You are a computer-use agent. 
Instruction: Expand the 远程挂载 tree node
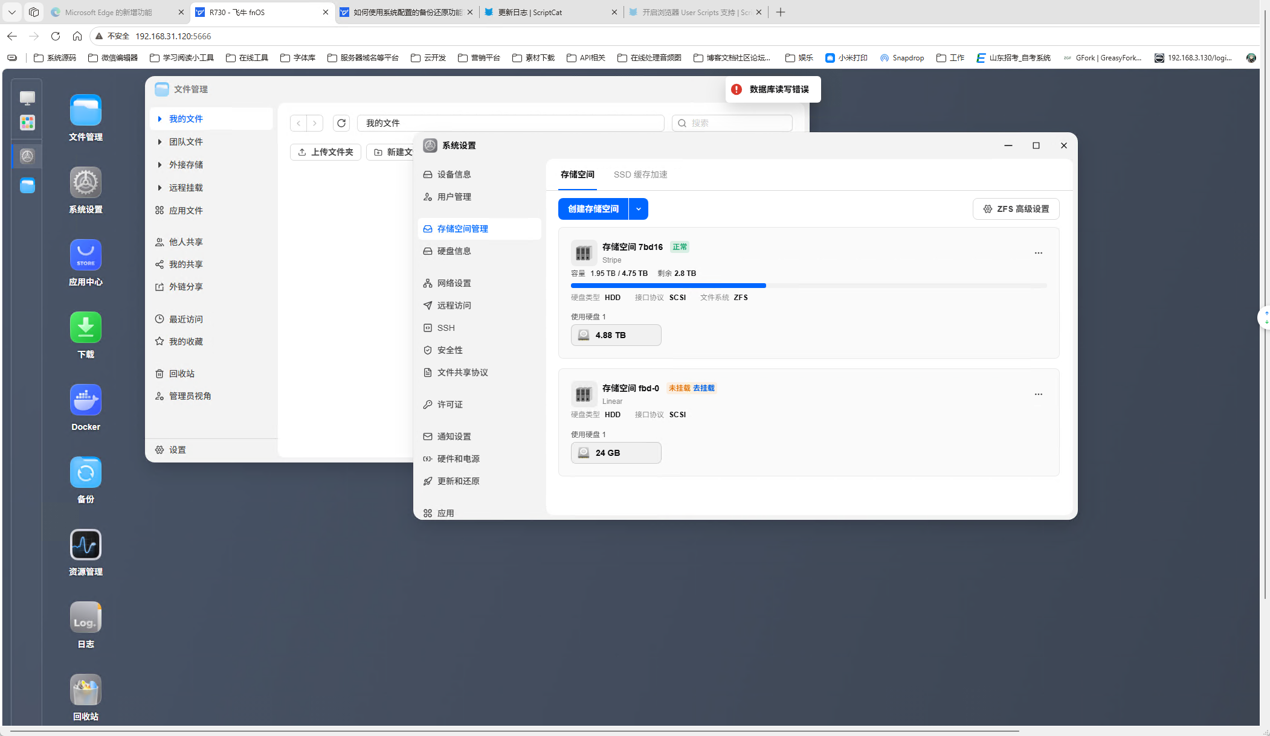point(160,188)
